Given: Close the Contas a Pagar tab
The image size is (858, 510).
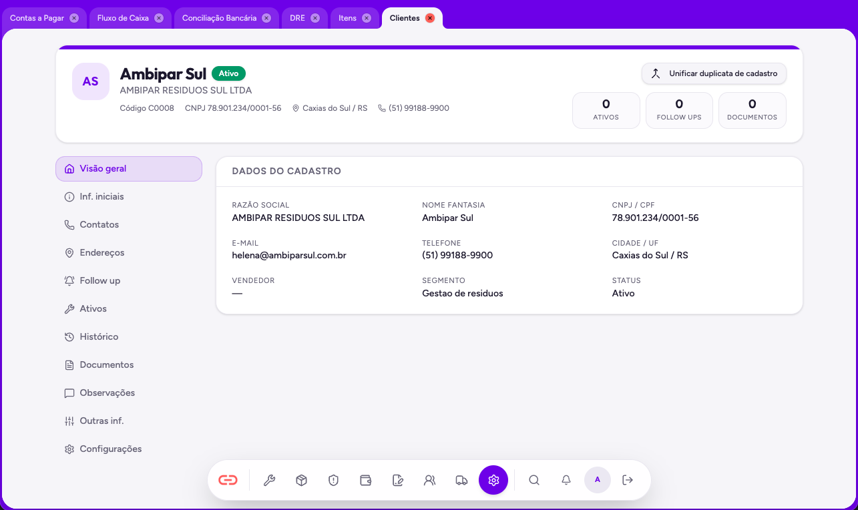Looking at the screenshot, I should (74, 18).
